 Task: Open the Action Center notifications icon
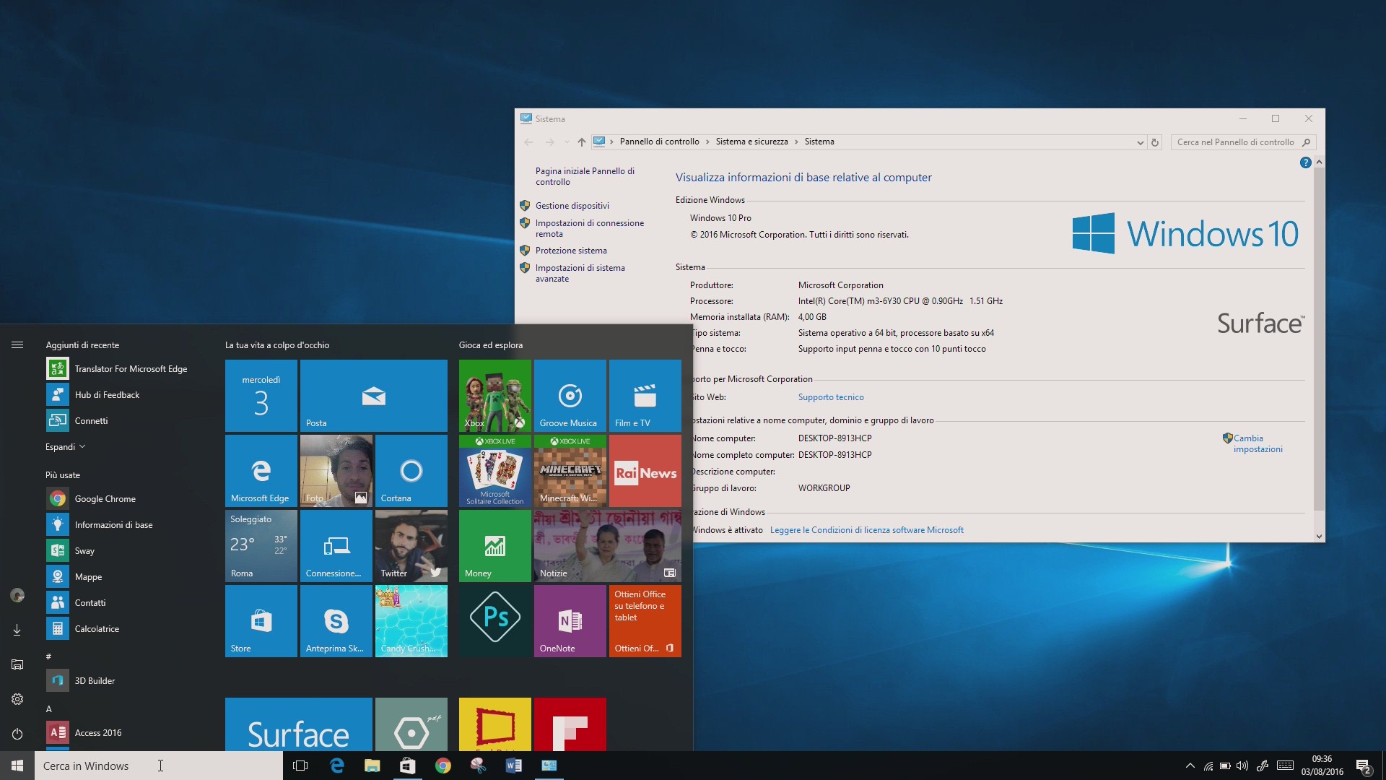1363,766
